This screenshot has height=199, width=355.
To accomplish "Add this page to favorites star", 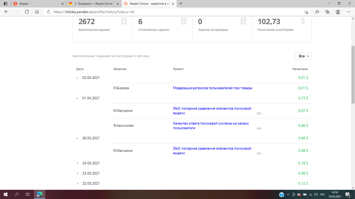I will click(306, 12).
